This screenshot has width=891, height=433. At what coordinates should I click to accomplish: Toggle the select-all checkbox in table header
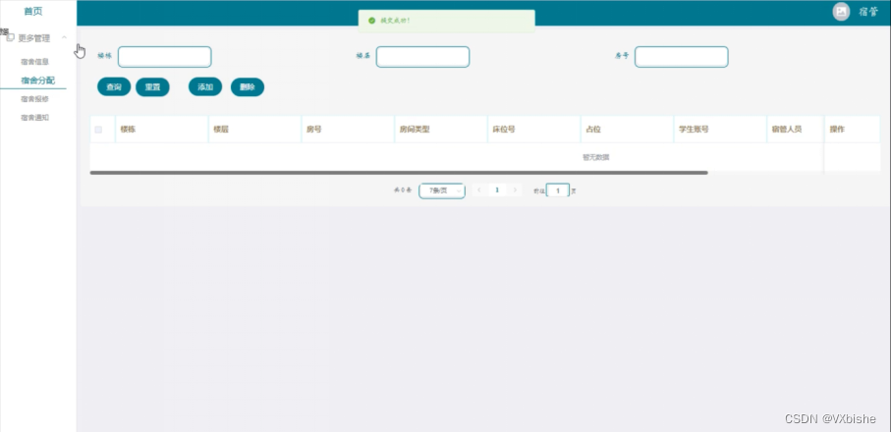click(x=98, y=130)
